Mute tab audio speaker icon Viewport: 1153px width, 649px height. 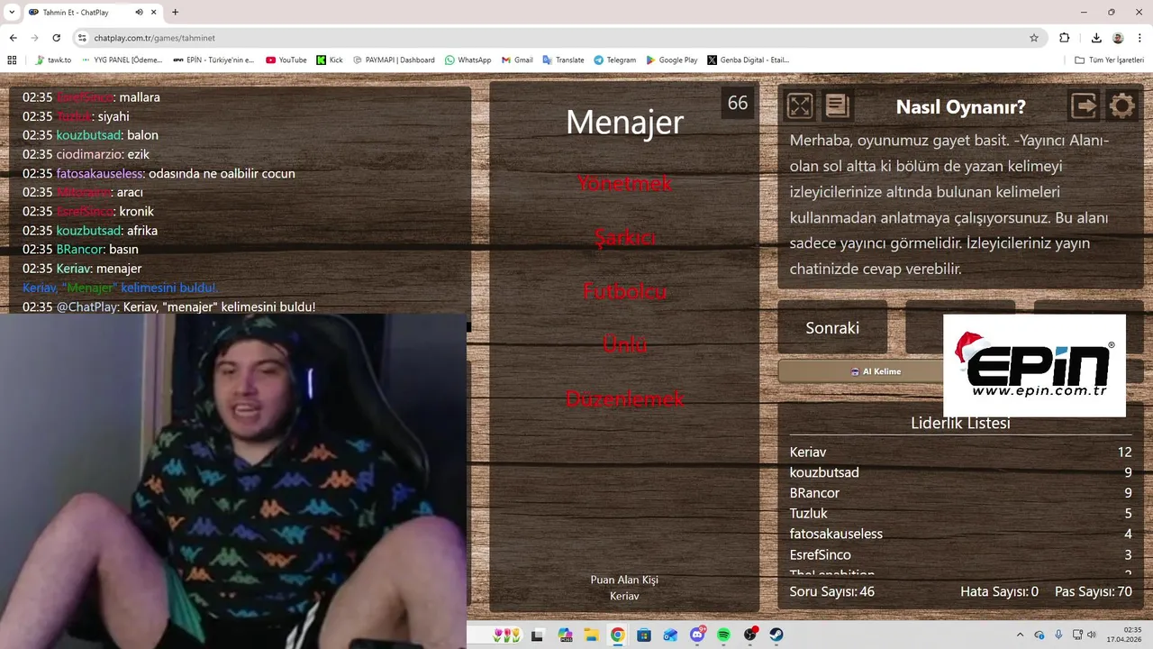tap(140, 13)
